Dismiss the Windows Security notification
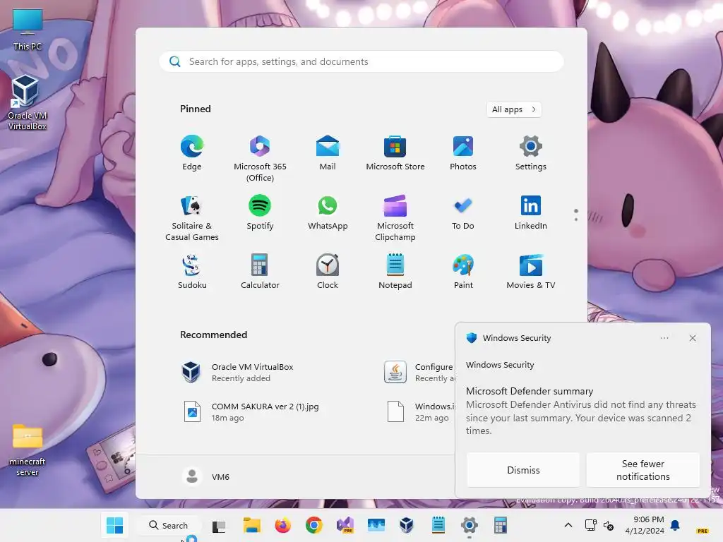The image size is (723, 542). [x=523, y=469]
